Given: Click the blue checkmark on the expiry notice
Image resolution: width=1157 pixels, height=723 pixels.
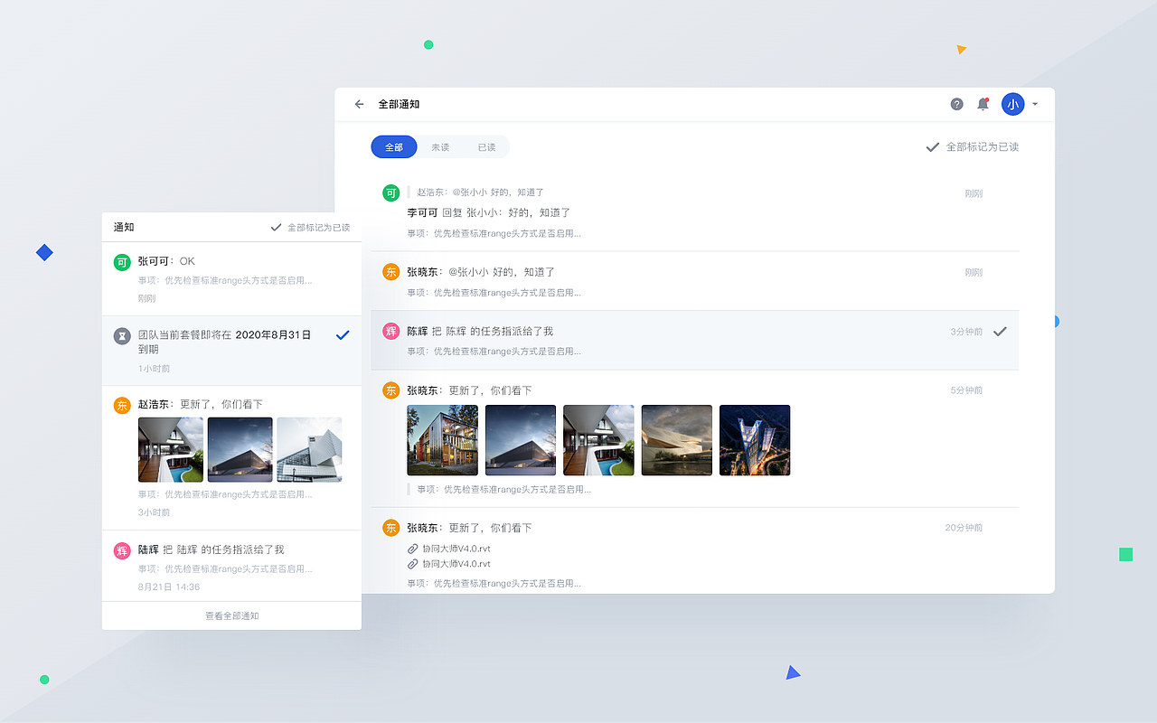Looking at the screenshot, I should pos(342,334).
